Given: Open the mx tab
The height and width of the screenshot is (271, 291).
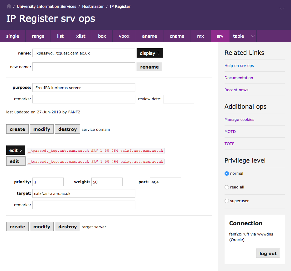Looking at the screenshot, I should pos(201,36).
